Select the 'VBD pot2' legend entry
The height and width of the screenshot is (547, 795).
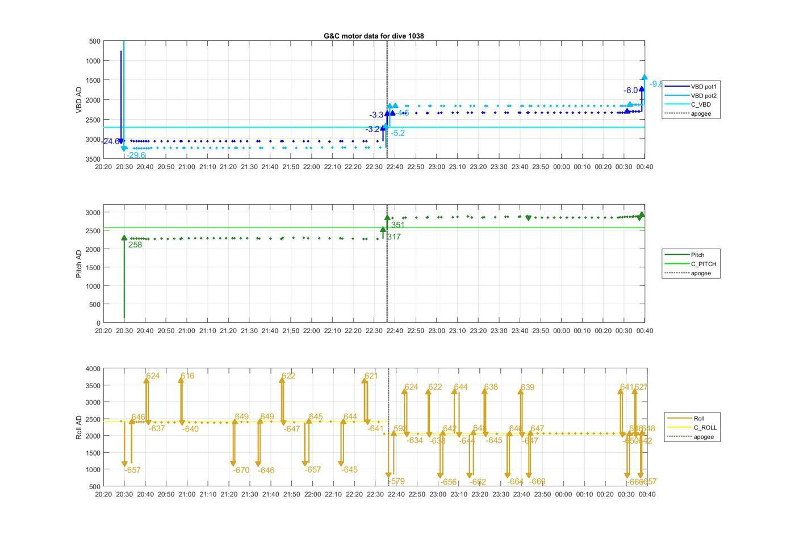click(691, 96)
